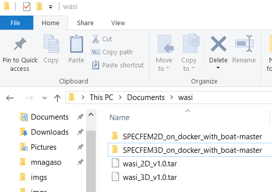Click the Forward navigation arrow
Viewport: 272px width, 192px height.
(29, 98)
